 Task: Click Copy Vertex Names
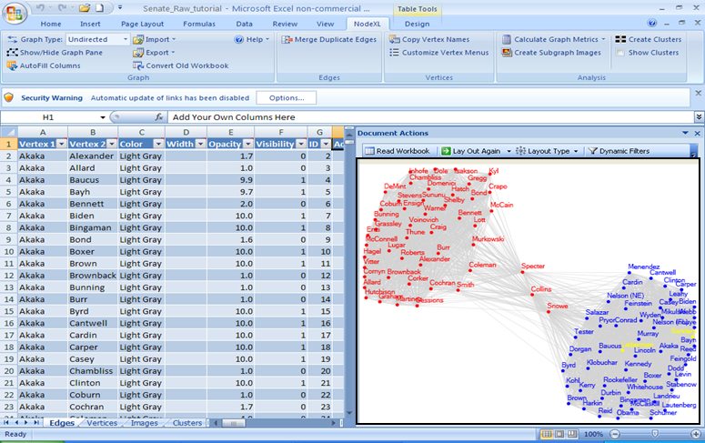[x=428, y=40]
